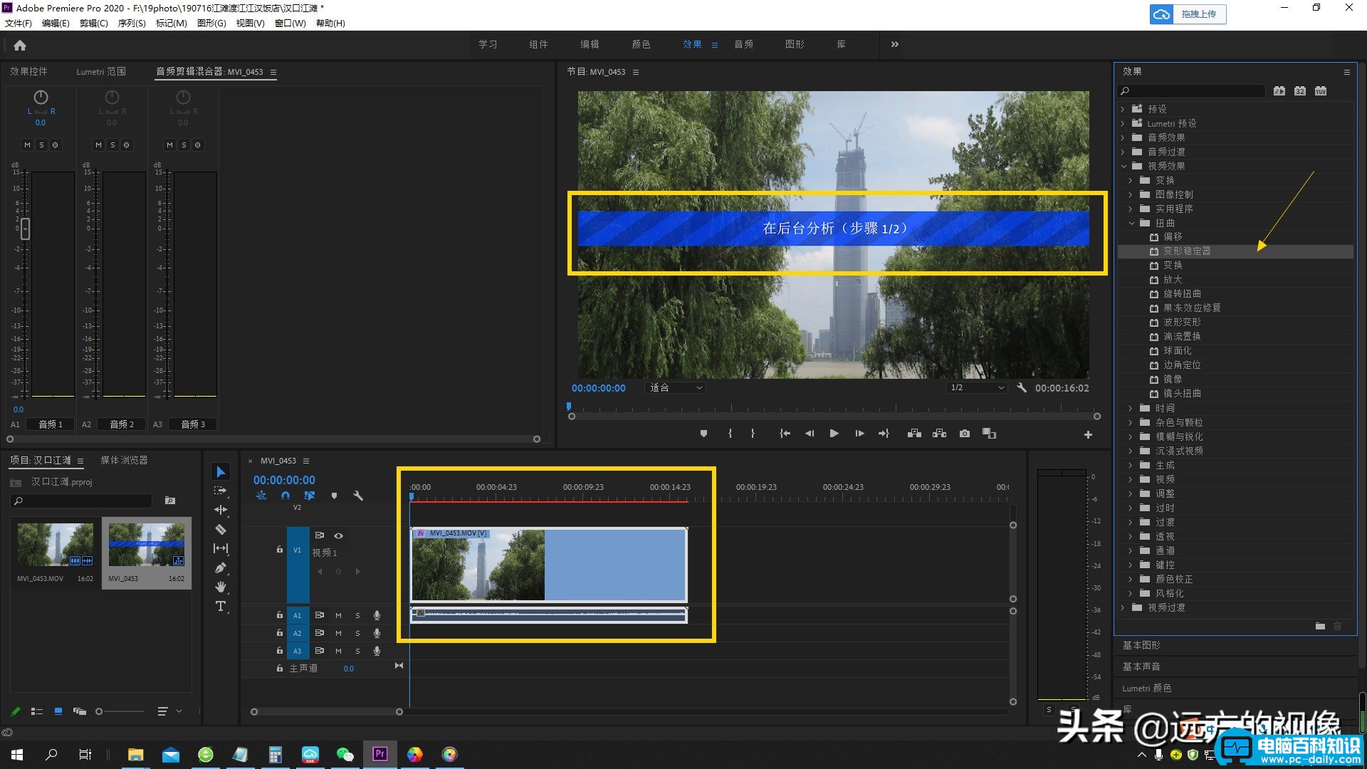Expand the 基本声音 panel
The image size is (1367, 769).
coord(1141,666)
